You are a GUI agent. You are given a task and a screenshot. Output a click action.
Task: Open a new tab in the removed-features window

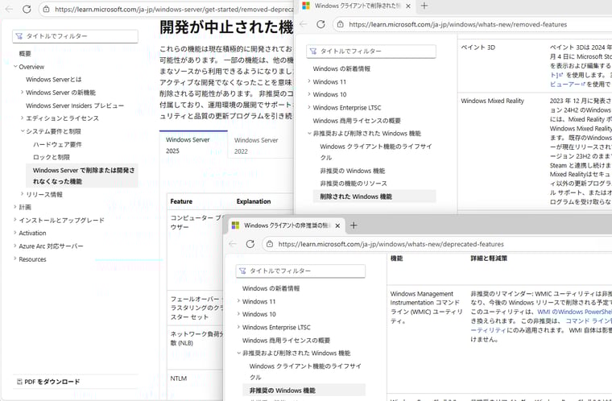tap(424, 6)
